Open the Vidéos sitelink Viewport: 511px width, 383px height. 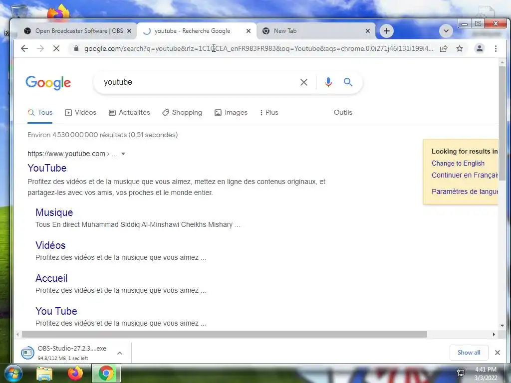[x=50, y=245]
